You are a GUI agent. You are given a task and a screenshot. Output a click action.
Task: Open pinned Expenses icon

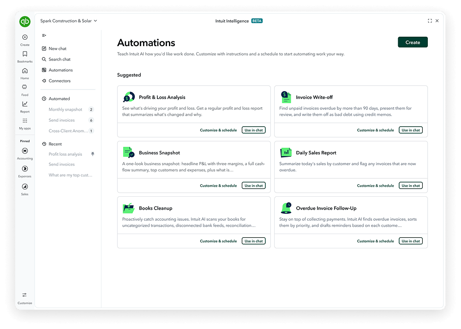[x=25, y=169]
